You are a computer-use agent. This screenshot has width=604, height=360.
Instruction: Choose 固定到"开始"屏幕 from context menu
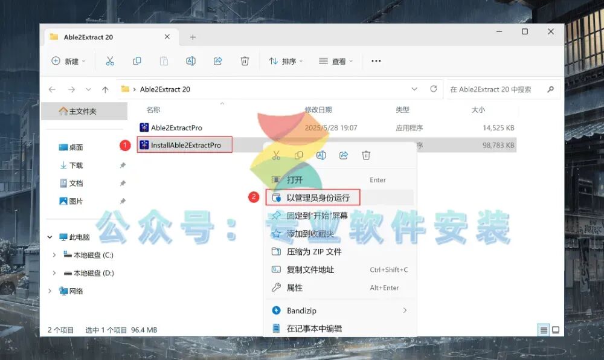click(339, 216)
